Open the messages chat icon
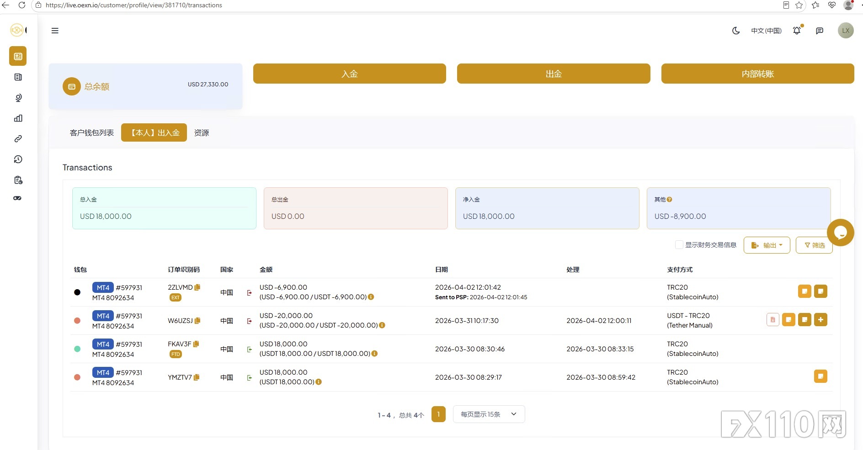 820,31
